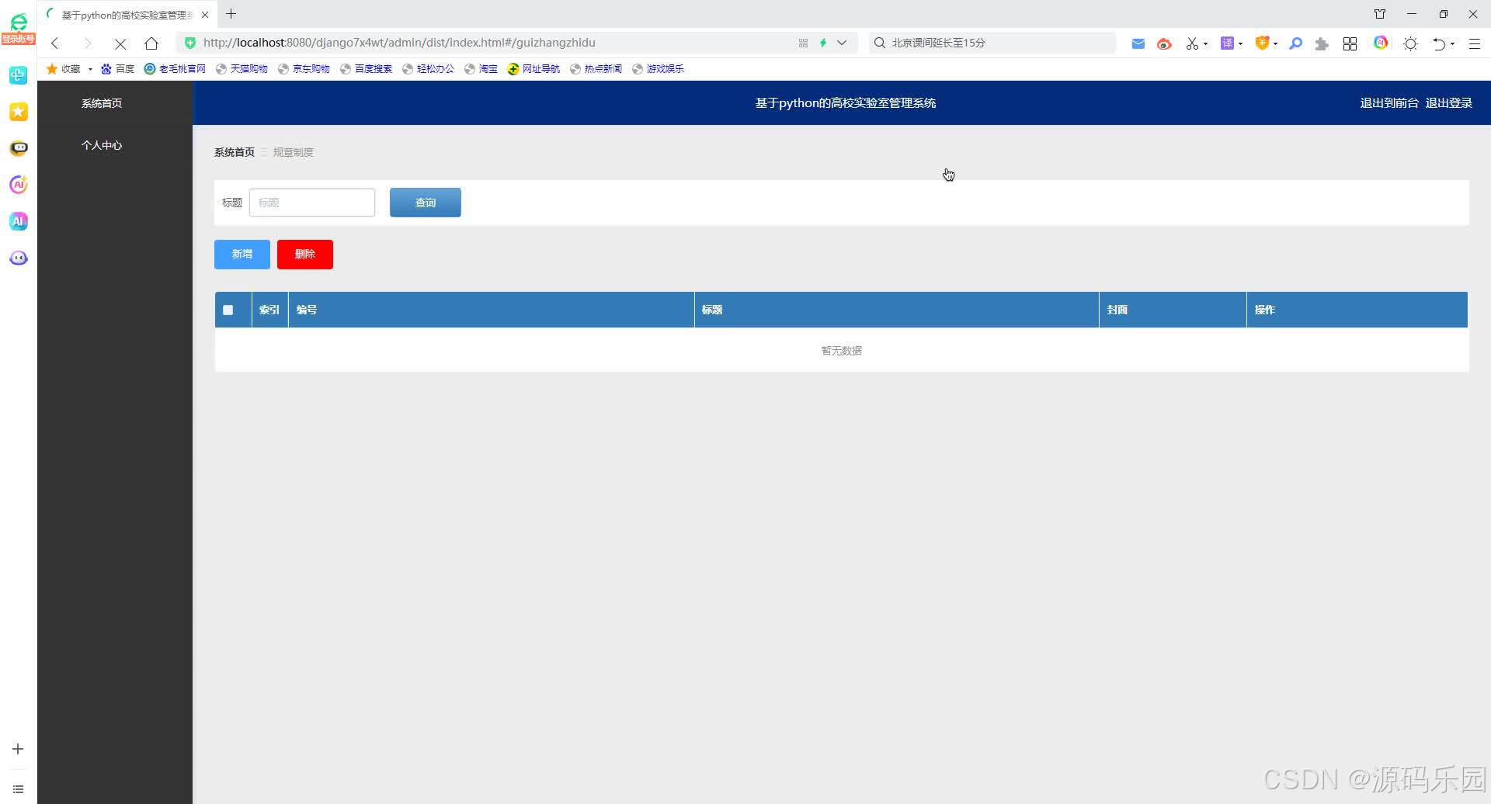Click the star icon in left dock
Viewport: 1491px width, 804px height.
[x=18, y=112]
